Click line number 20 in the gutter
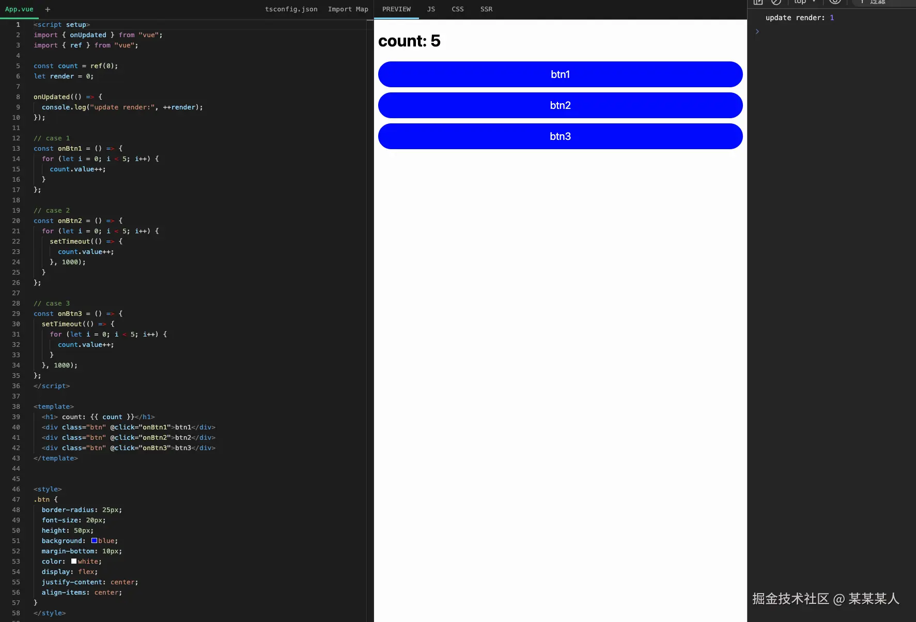 [16, 220]
